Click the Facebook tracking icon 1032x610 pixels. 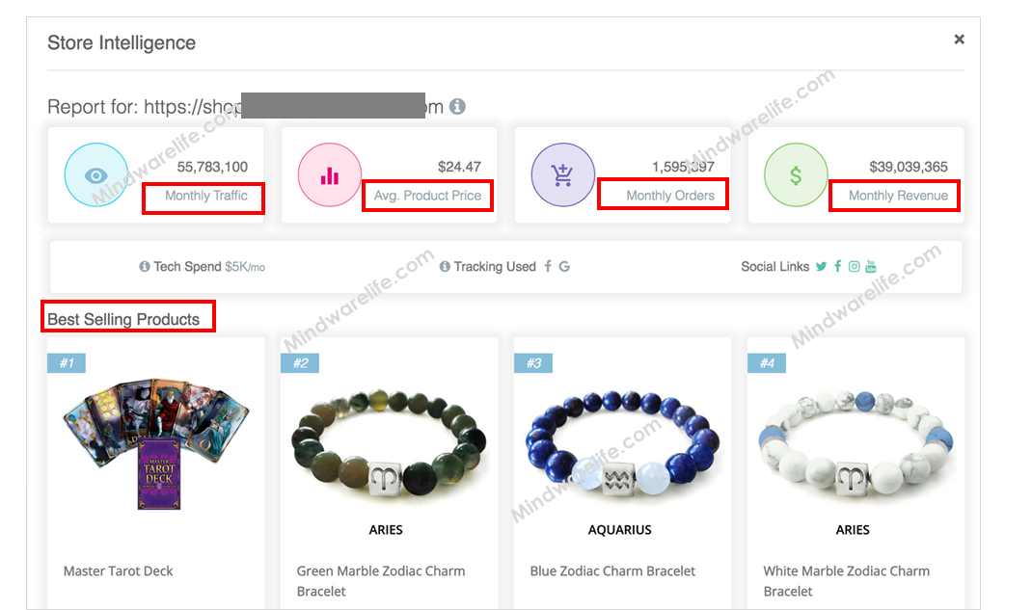(548, 266)
